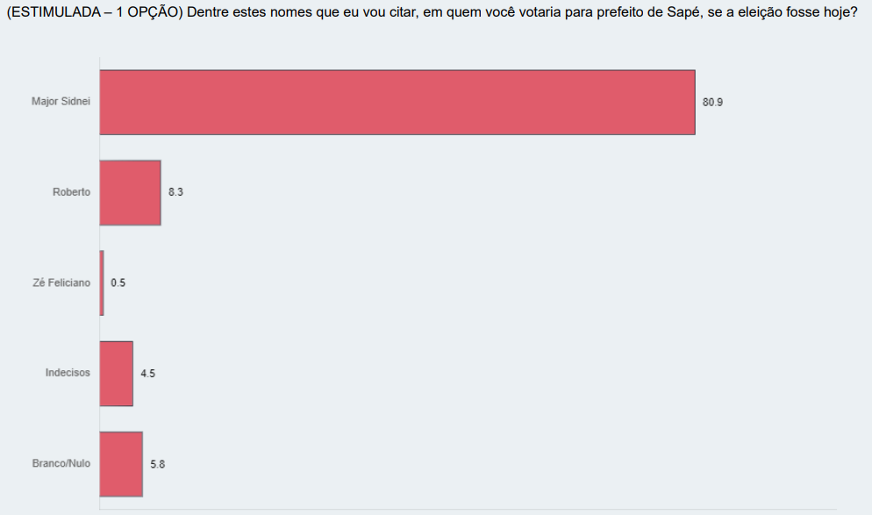Click the 80.9 value label
This screenshot has width=872, height=515.
point(712,103)
